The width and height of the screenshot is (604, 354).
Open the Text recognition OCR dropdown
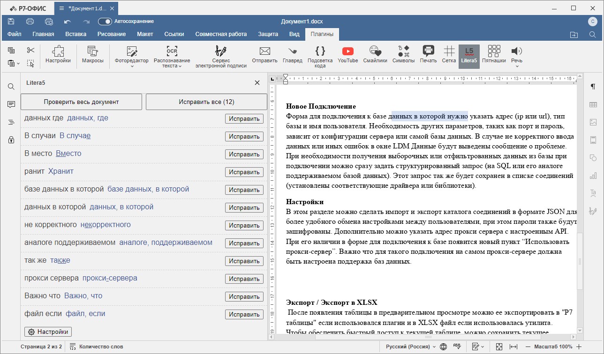pyautogui.click(x=179, y=66)
